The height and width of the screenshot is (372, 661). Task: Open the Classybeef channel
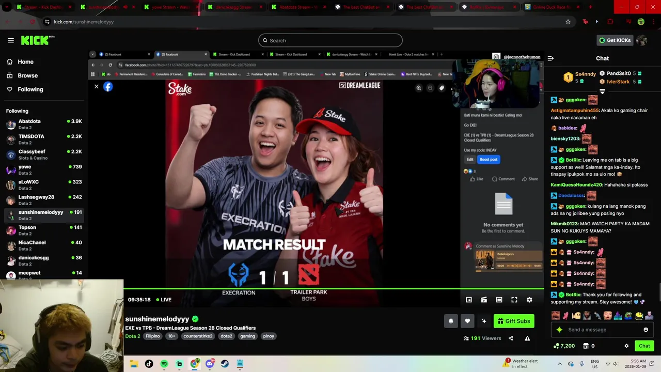click(x=44, y=154)
